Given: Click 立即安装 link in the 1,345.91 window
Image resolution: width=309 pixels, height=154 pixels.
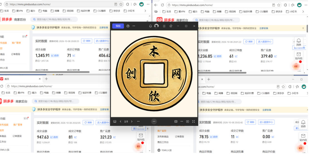Looking at the screenshot, I should click(x=104, y=28).
